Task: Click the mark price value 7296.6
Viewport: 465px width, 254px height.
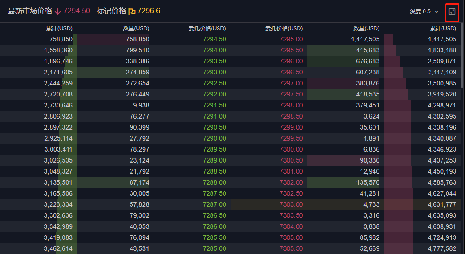Action: pos(149,11)
